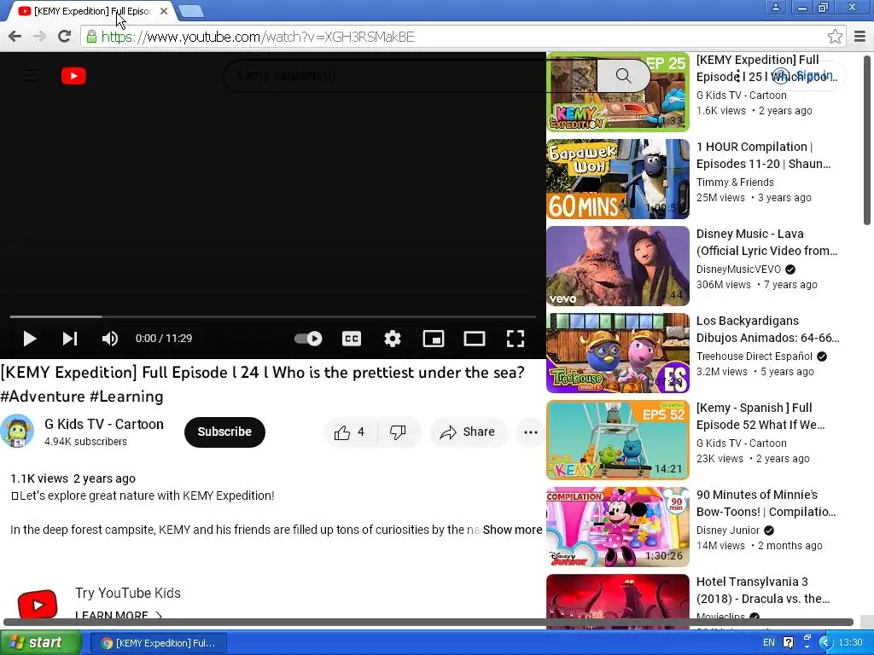Open video settings gear

coord(393,338)
